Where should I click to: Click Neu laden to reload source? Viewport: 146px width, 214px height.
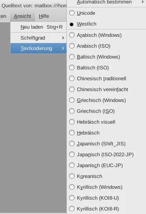[38, 27]
